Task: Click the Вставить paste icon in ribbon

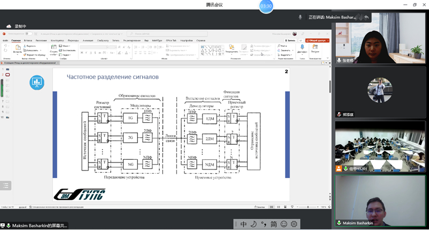Action: click(18, 48)
